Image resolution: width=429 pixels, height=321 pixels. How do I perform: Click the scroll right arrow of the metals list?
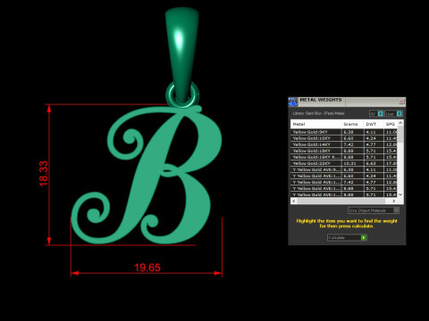point(394,201)
